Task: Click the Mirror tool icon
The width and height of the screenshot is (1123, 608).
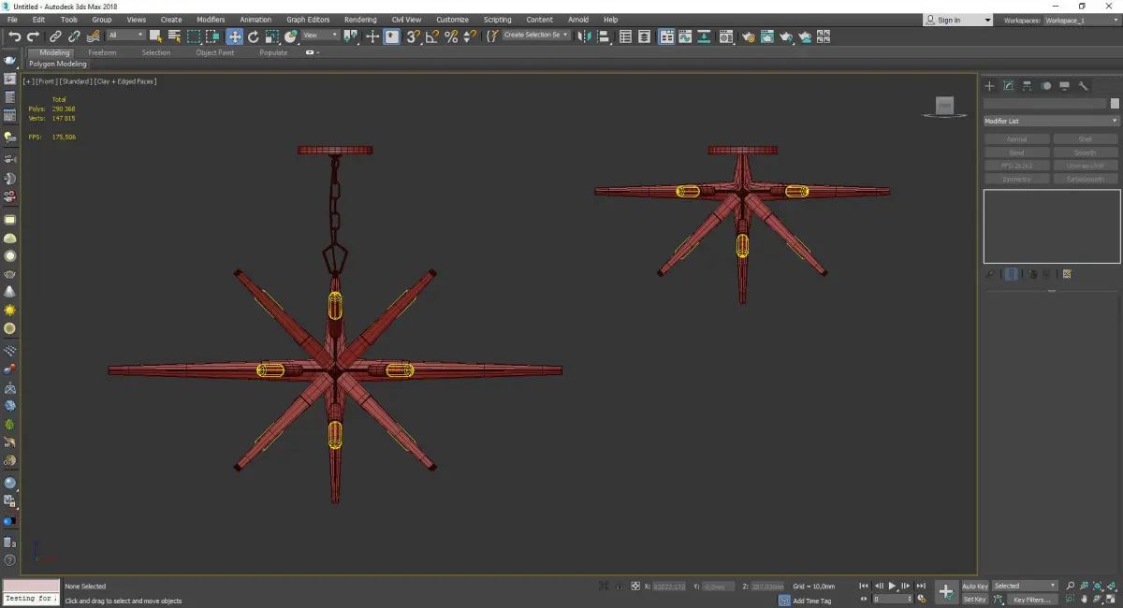Action: pyautogui.click(x=585, y=36)
